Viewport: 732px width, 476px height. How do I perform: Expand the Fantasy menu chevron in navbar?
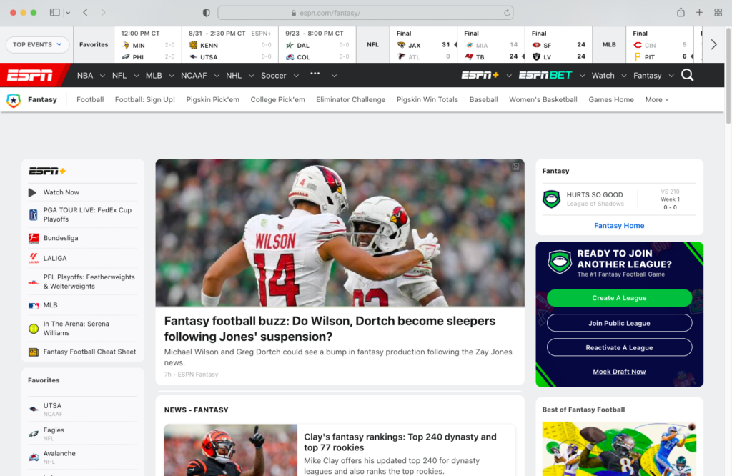pos(671,76)
